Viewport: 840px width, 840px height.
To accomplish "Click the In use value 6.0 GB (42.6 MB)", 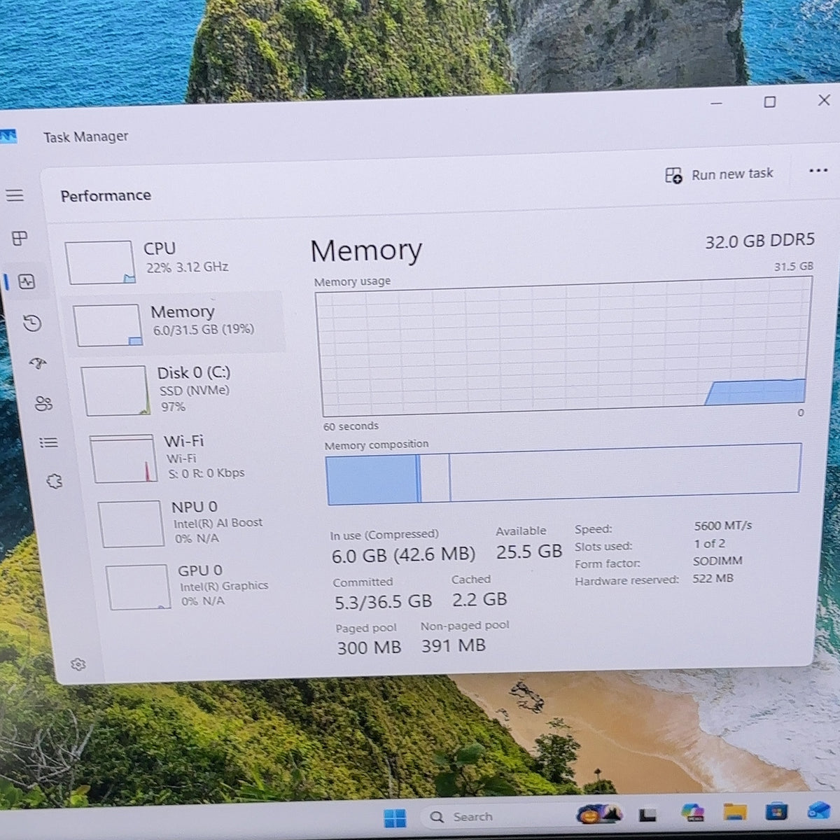I will [x=402, y=555].
